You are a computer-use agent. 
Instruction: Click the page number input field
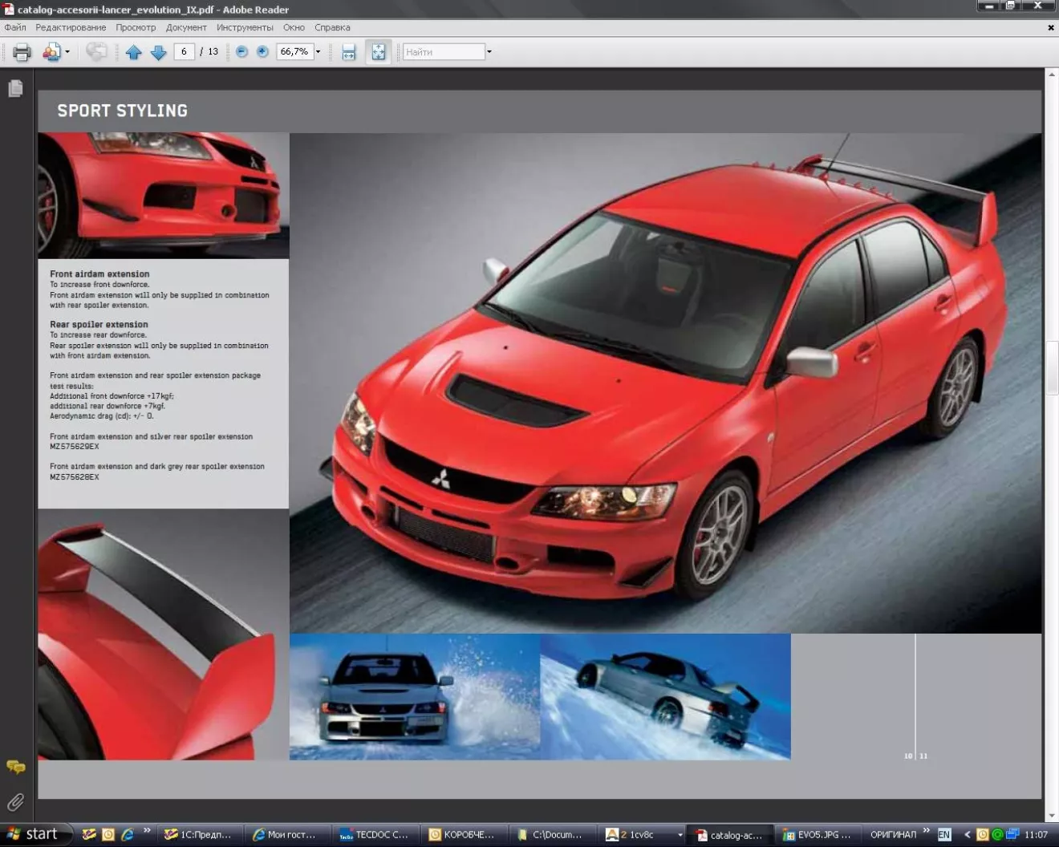[x=184, y=51]
